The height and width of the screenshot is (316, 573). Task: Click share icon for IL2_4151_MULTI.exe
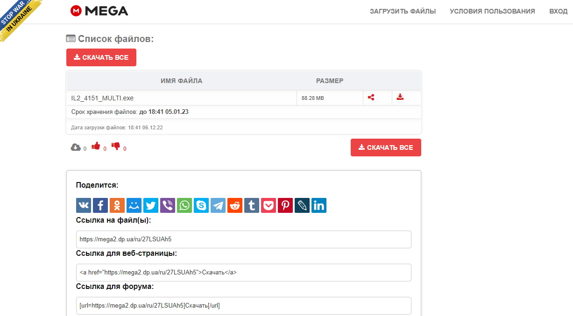coord(371,98)
